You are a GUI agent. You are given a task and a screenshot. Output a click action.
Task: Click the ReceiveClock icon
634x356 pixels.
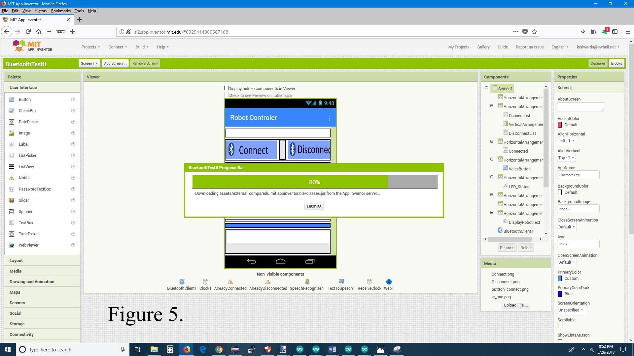[x=369, y=282]
